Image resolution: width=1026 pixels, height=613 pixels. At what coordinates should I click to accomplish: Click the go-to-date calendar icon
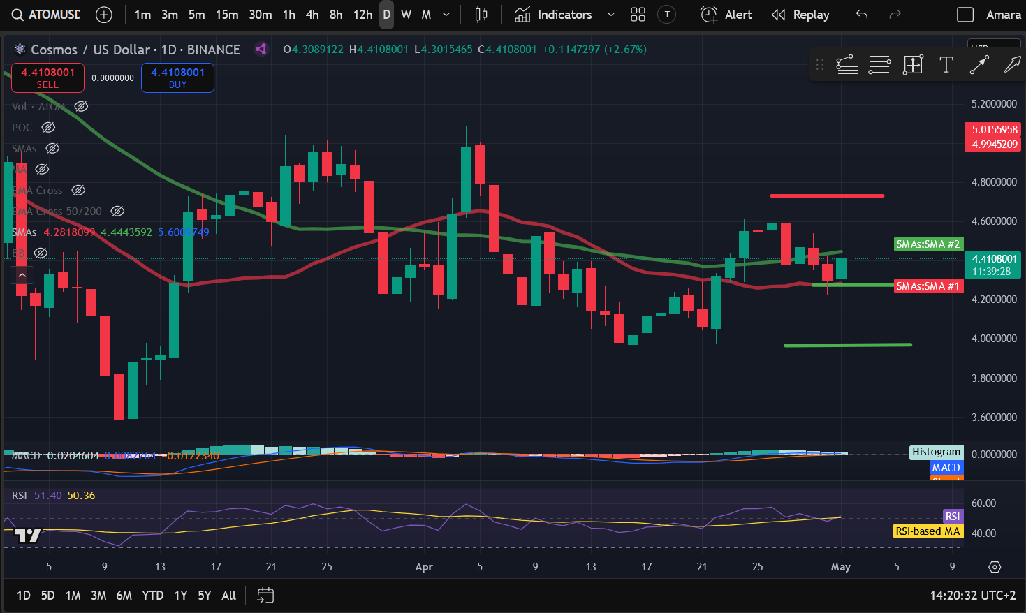click(265, 596)
